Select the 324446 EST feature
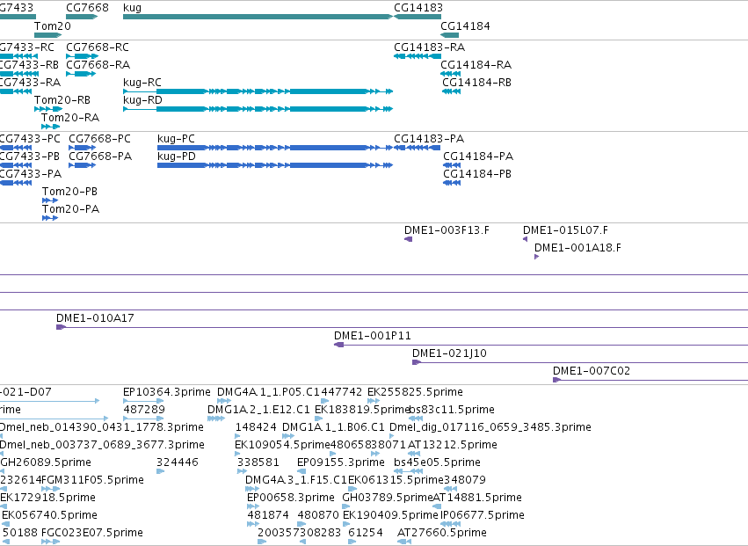Image resolution: width=748 pixels, height=546 pixels. coord(160,471)
